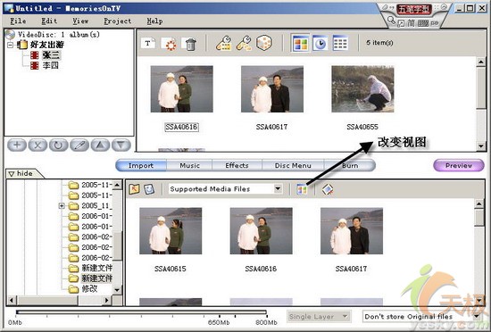This screenshot has height=332, width=491.
Task: Click the trash delete icon
Action: [190, 44]
